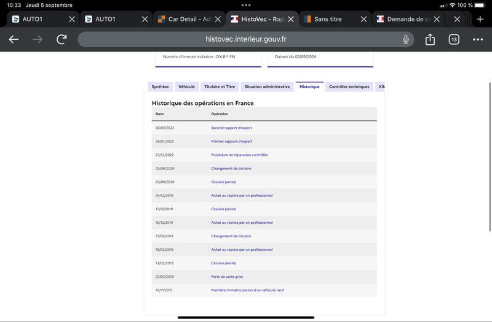492x322 pixels.
Task: Click the forward navigation arrow
Action: click(x=38, y=39)
